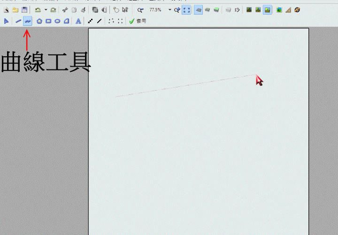Viewport: 338px width, 235px height.
Task: Click the scattered dots icon
Action: click(111, 21)
